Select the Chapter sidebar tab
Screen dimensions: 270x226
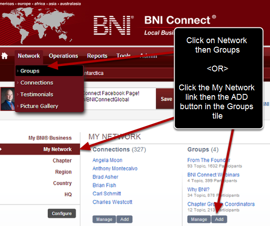[62, 160]
